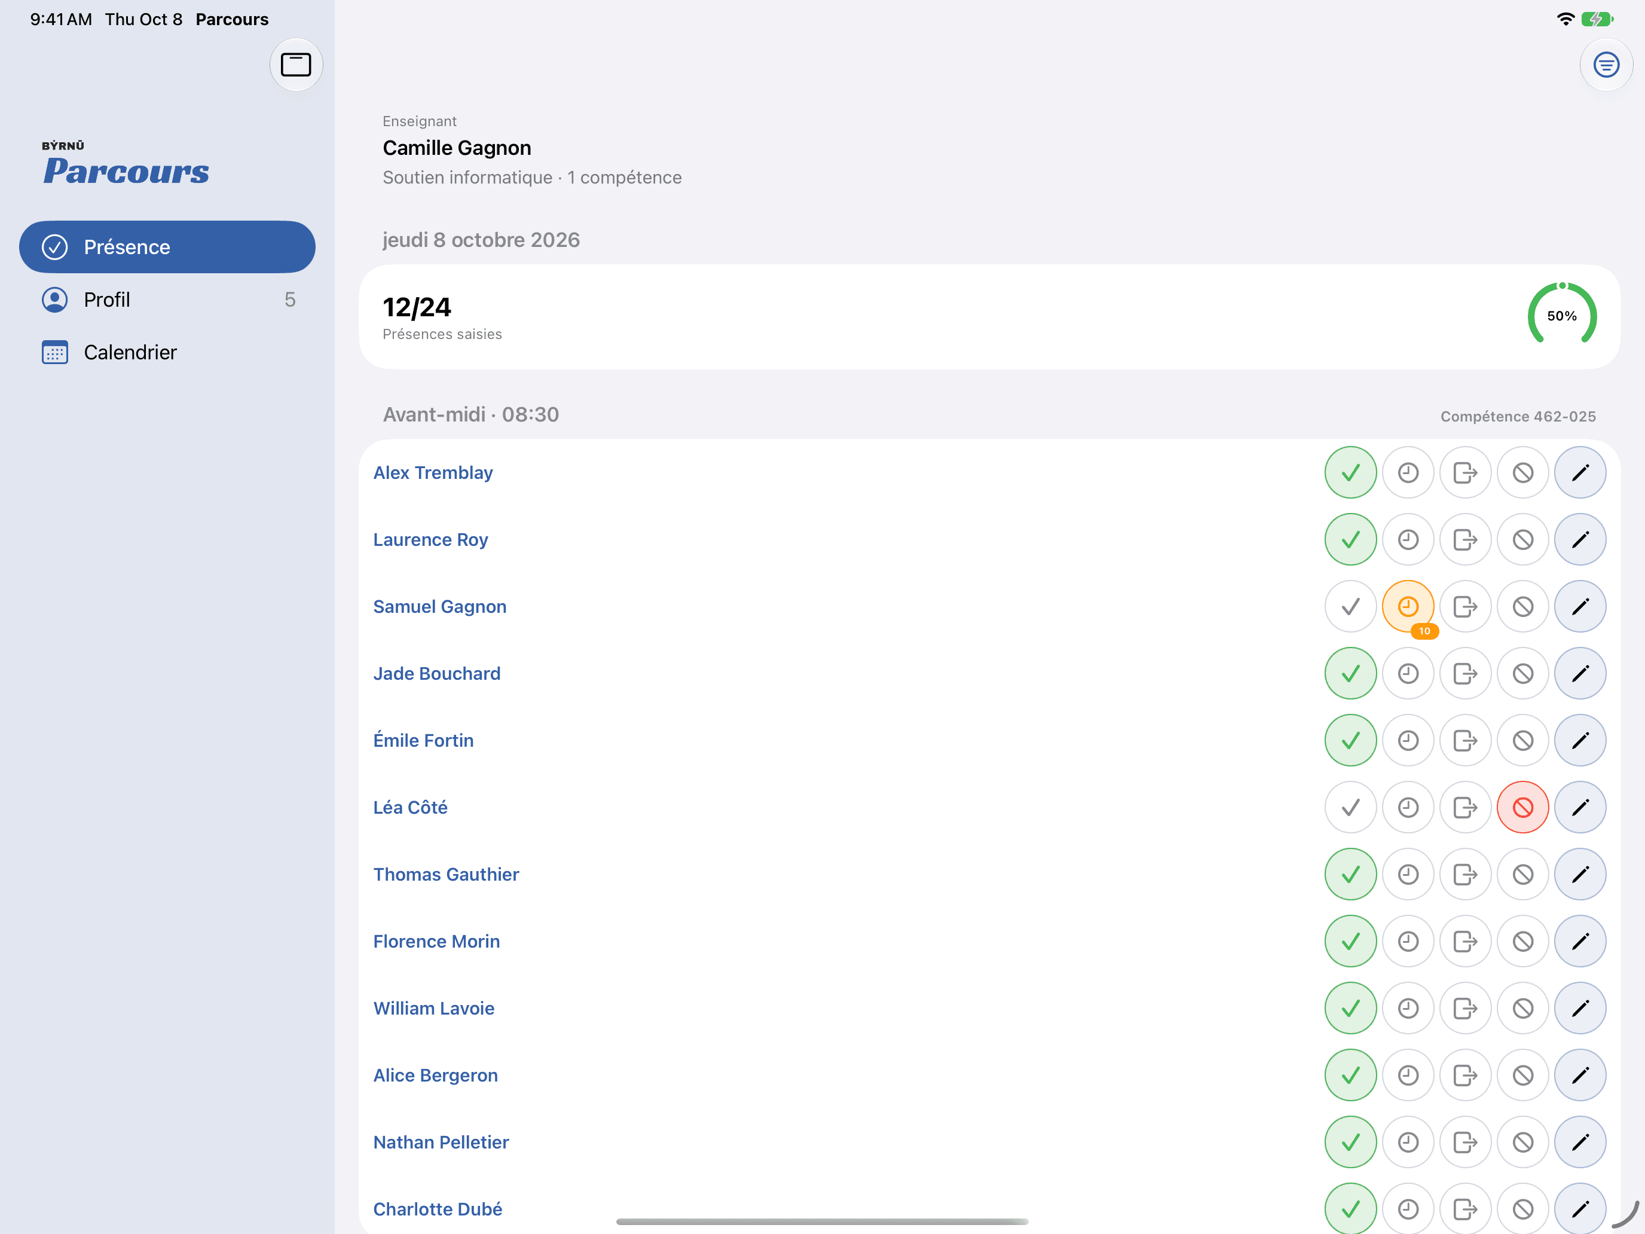Mark Alex Tremblay as left early

(1465, 472)
